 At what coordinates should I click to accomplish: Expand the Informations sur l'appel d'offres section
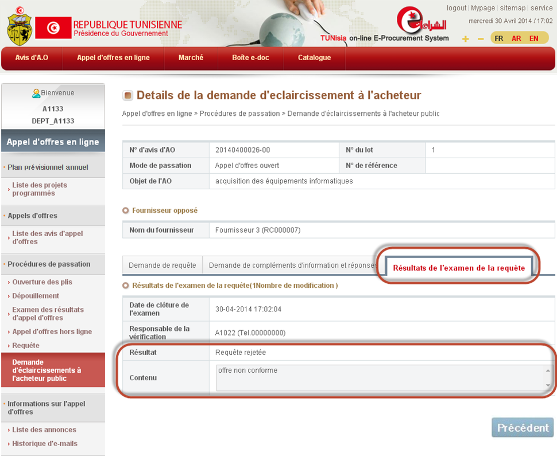point(46,408)
